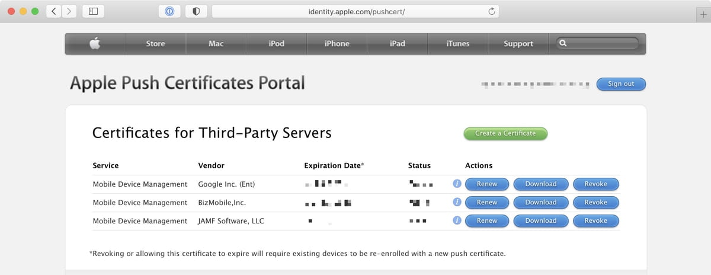Revoke the Google Inc. (Ent) certificate

595,184
